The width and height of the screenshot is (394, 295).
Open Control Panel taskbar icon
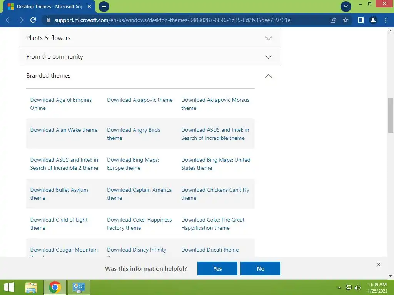(78, 287)
